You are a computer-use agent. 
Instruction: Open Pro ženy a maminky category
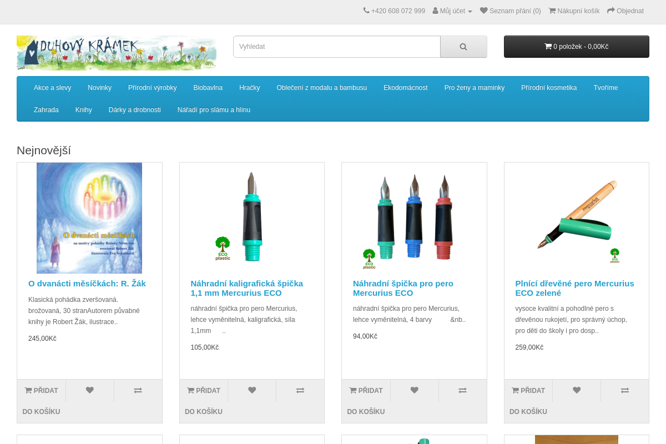pos(474,88)
